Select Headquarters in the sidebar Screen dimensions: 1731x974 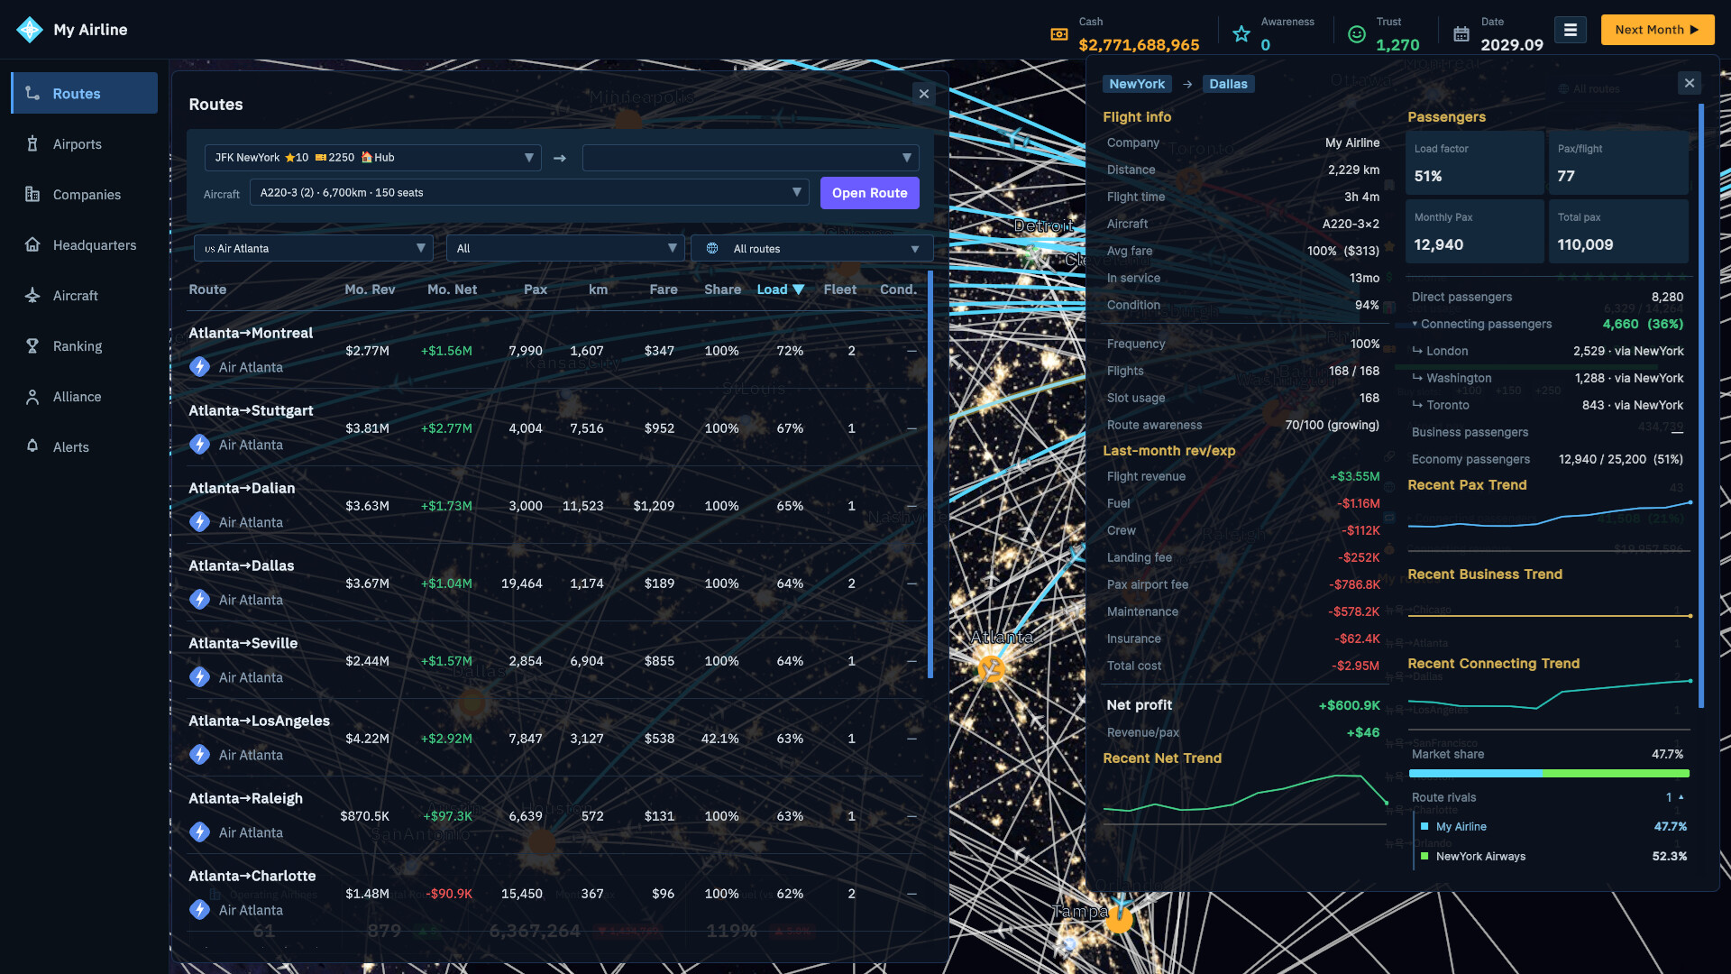coord(85,245)
